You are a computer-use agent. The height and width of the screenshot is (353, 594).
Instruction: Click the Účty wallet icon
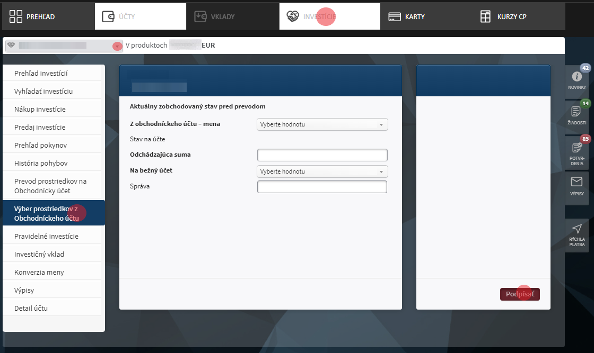[x=108, y=16]
